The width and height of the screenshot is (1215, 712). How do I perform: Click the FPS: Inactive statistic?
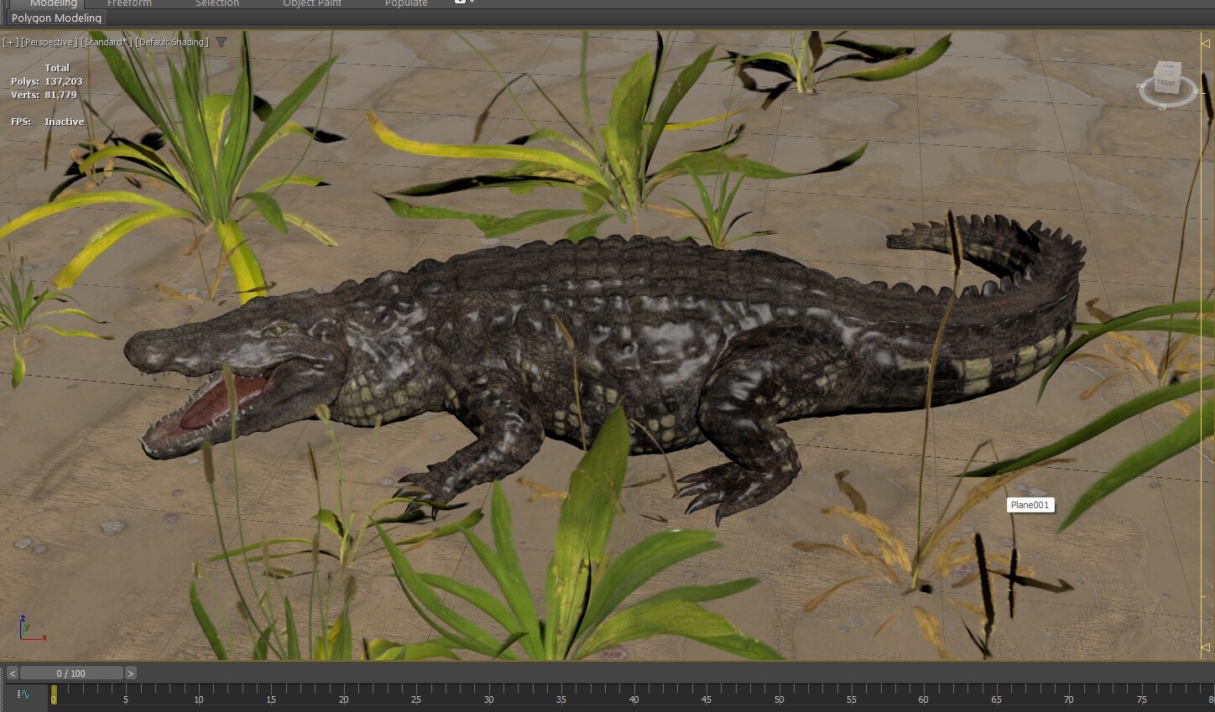(48, 122)
